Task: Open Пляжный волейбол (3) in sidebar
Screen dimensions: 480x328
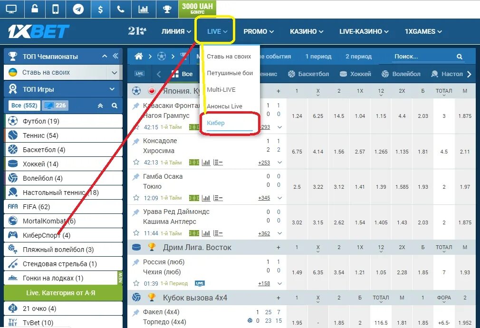Action: (x=63, y=250)
